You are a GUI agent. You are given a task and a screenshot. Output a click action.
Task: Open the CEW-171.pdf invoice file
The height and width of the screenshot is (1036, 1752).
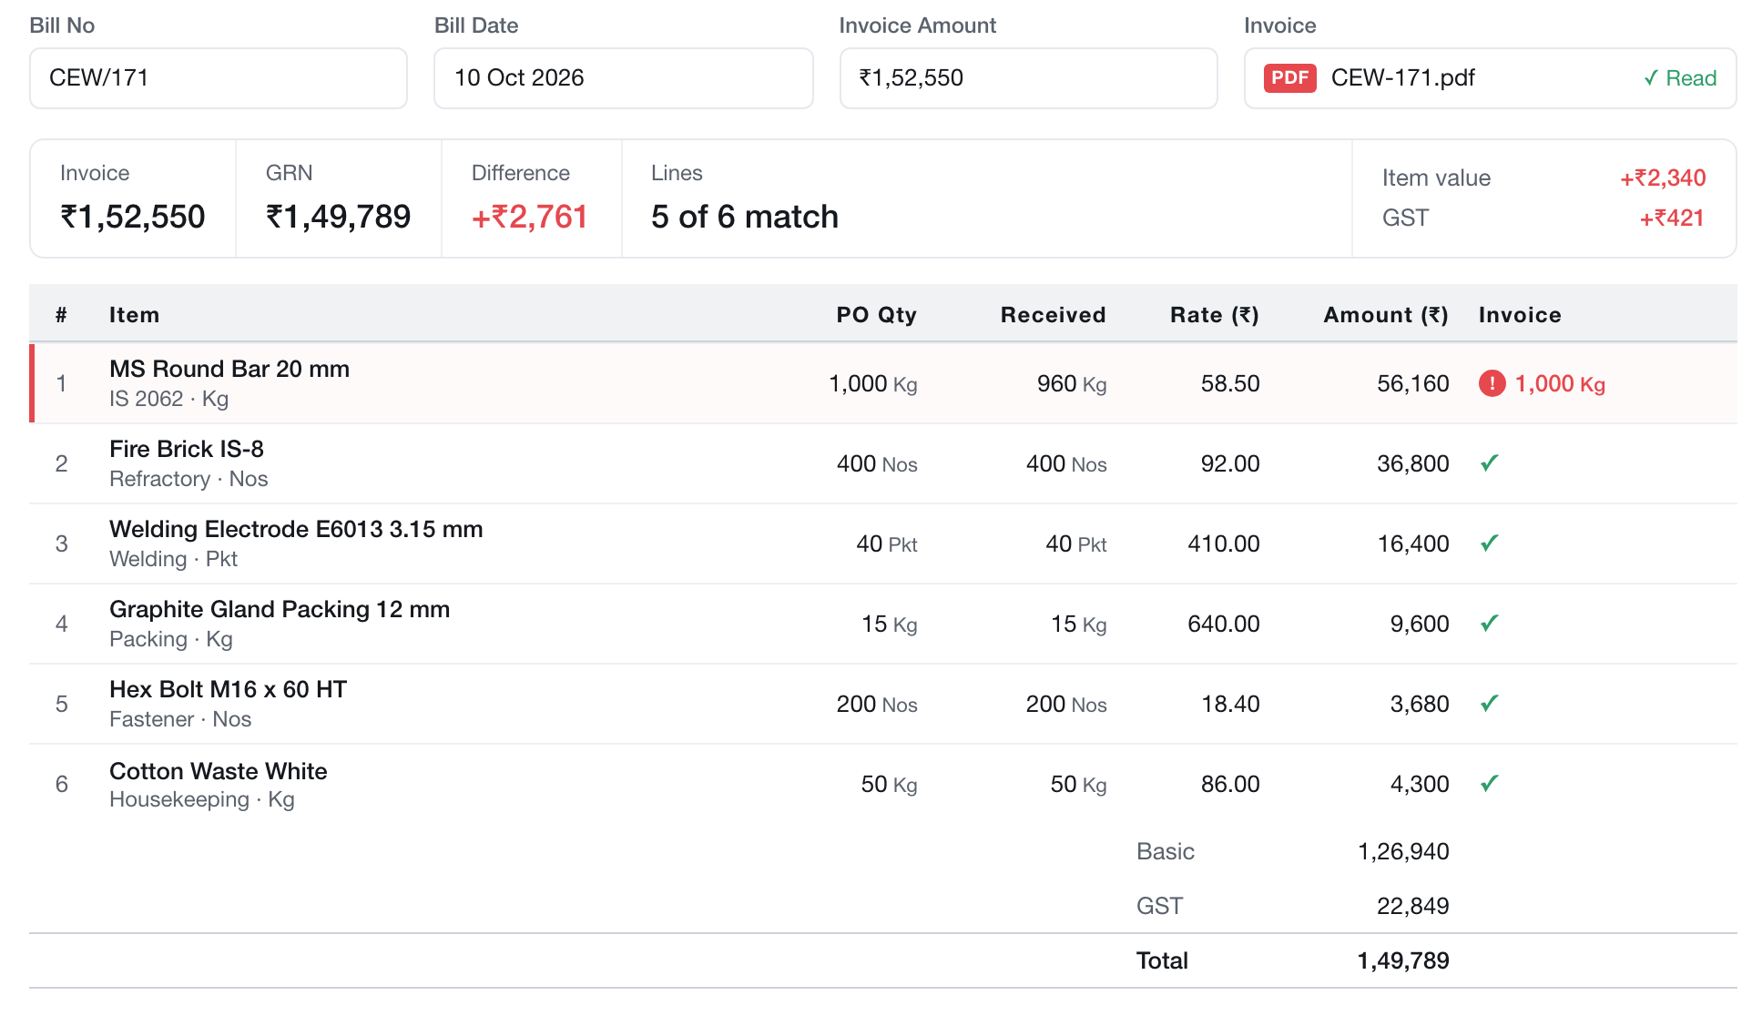1402,78
